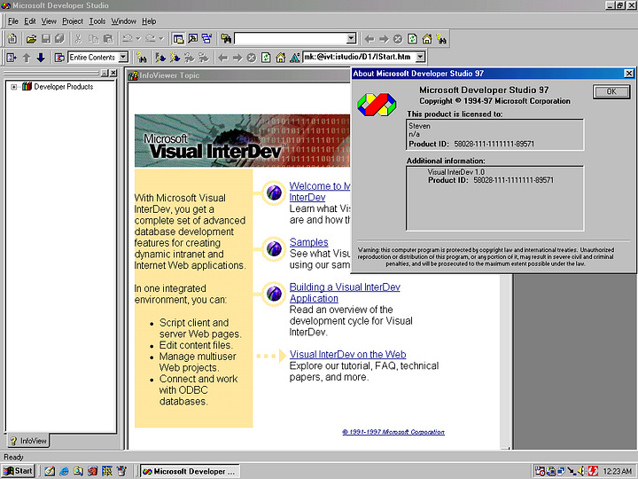Viewport: 638px width, 479px height.
Task: Open the Welcome to InterDev link
Action: [319, 192]
